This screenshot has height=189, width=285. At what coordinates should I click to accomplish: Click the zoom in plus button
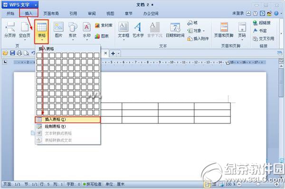tap(277, 184)
